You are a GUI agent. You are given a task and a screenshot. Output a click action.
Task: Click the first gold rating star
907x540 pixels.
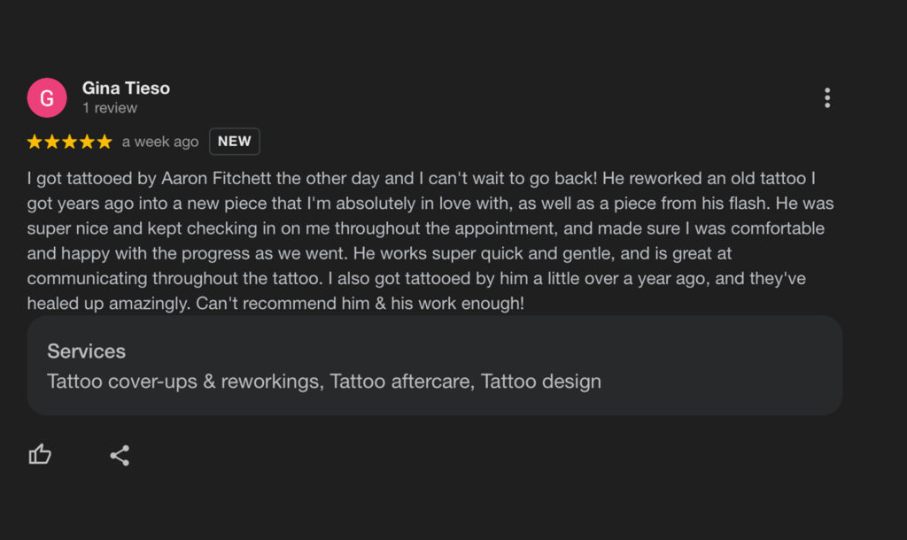point(35,142)
